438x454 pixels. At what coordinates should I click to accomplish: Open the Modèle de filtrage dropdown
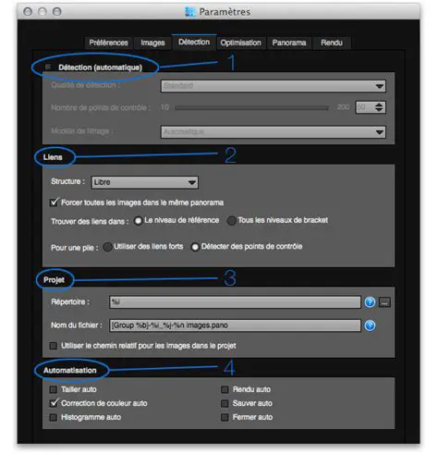point(273,132)
